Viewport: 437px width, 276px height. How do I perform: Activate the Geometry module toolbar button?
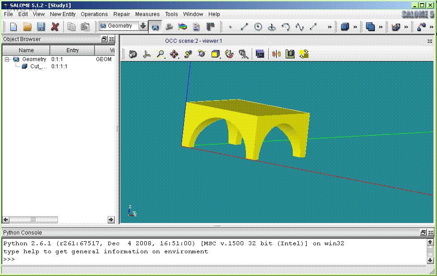[155, 27]
